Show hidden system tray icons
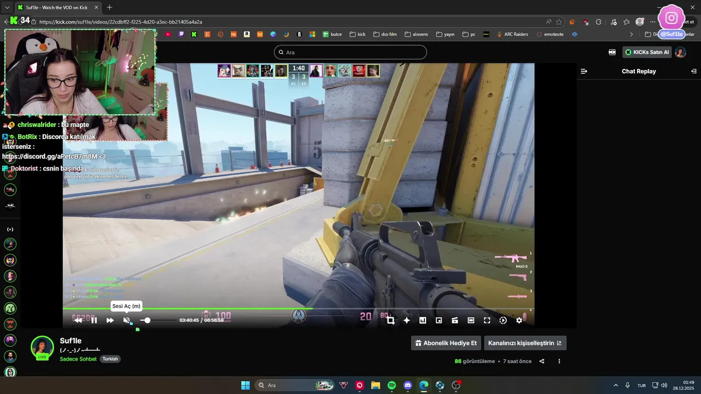The width and height of the screenshot is (701, 394). [x=616, y=385]
